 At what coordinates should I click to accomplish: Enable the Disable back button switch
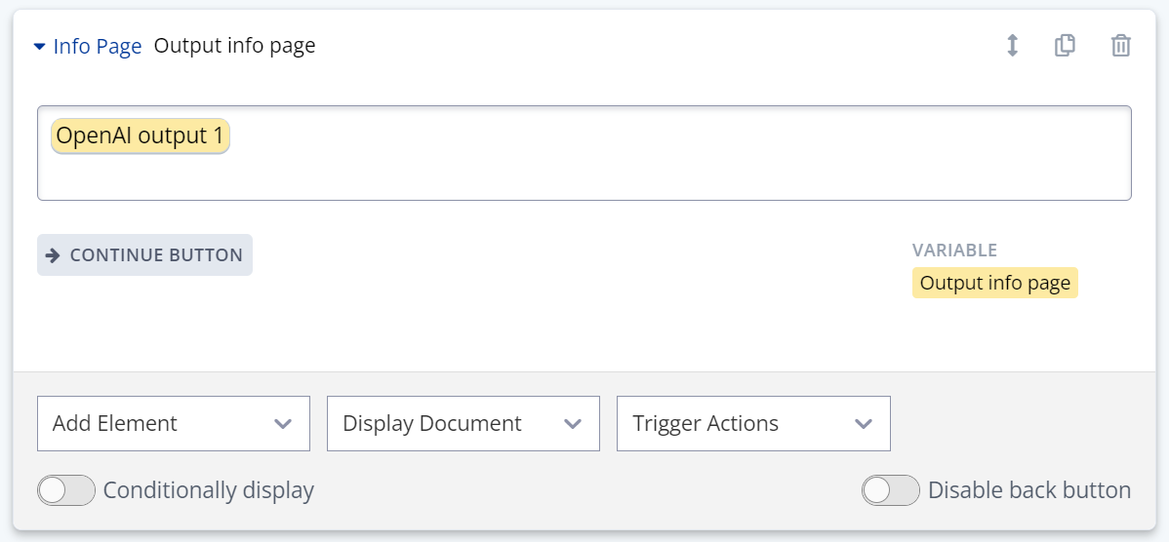tap(890, 490)
